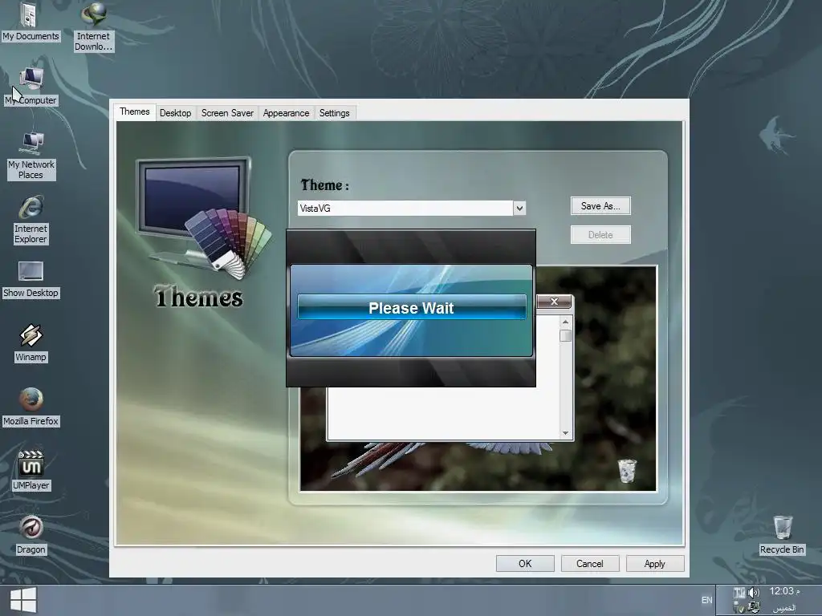Confirm with the OK button
Screen dimensions: 822x616
525,564
